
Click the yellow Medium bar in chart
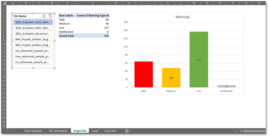coord(171,78)
